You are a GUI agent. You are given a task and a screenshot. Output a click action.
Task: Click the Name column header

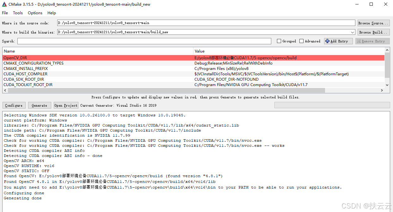pos(98,51)
